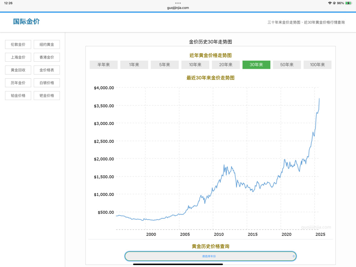356x267 pixels.
Task: Open 黄金回收 page
Action: (x=18, y=70)
